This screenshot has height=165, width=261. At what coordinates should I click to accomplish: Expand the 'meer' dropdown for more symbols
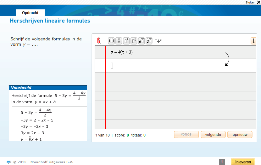[x=158, y=41]
